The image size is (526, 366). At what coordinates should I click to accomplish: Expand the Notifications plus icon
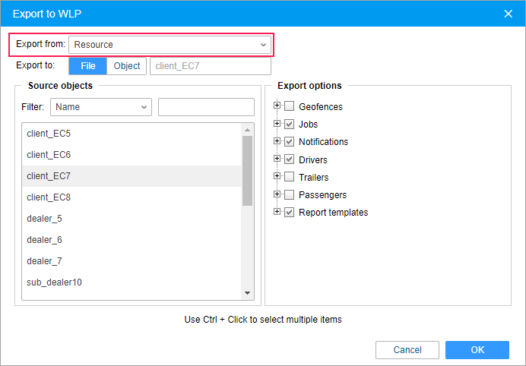pyautogui.click(x=277, y=141)
